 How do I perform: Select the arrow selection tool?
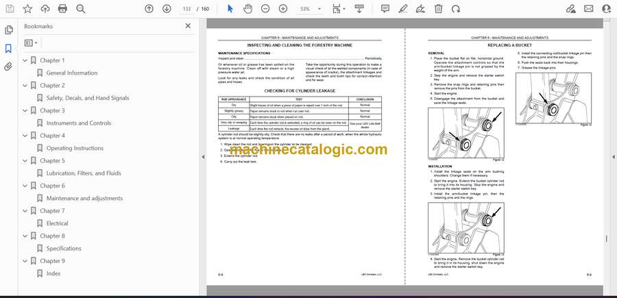coord(230,9)
